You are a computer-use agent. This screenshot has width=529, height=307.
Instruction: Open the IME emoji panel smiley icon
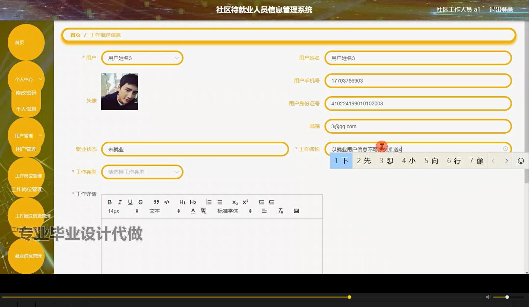pyautogui.click(x=521, y=161)
